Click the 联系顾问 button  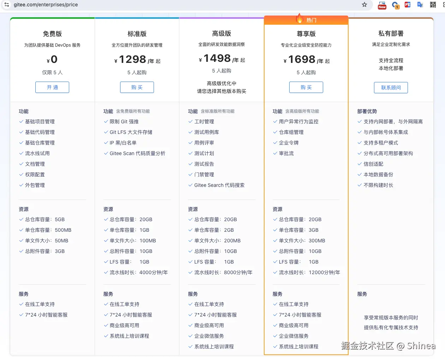(x=391, y=88)
